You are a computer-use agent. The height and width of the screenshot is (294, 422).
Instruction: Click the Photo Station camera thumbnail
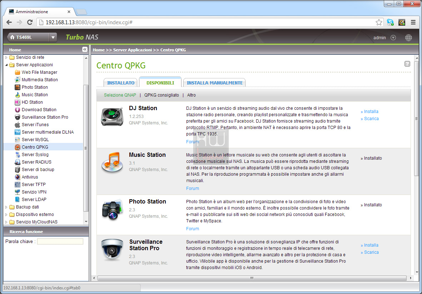112,210
